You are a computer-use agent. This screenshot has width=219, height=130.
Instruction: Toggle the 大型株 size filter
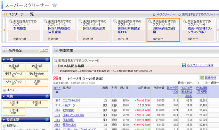(x=14, y=104)
